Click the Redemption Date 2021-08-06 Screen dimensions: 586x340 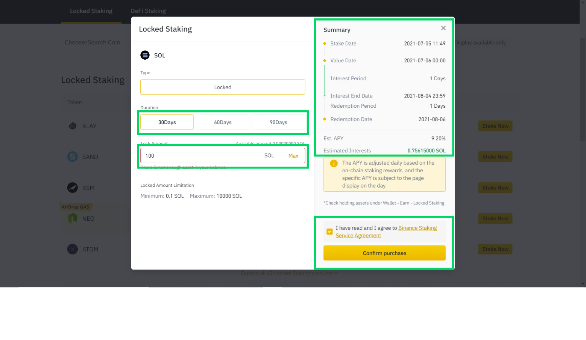pos(432,119)
